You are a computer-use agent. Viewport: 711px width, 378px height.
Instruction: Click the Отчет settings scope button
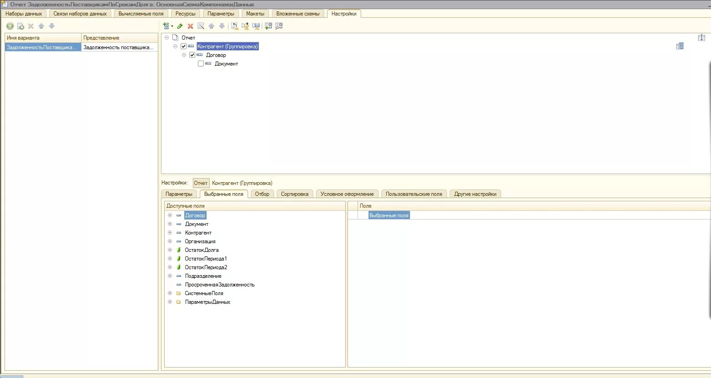(201, 183)
